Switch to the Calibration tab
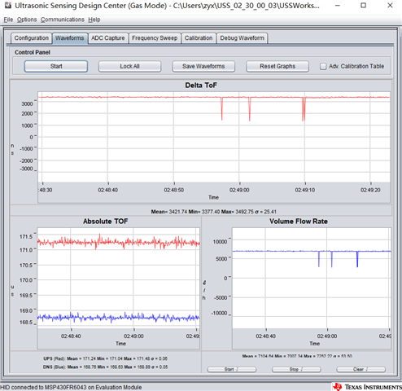 pos(199,38)
